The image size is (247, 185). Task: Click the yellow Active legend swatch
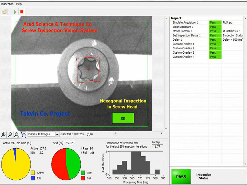click(33, 173)
